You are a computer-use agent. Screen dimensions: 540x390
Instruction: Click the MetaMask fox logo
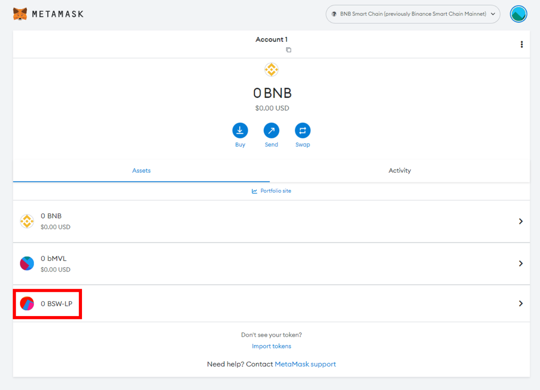click(20, 14)
